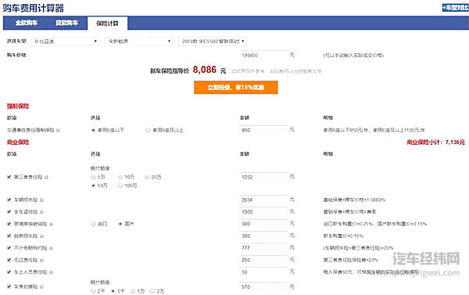The width and height of the screenshot is (469, 295).
Task: Click info icon next to 自燃损失险
Action: click(x=41, y=236)
